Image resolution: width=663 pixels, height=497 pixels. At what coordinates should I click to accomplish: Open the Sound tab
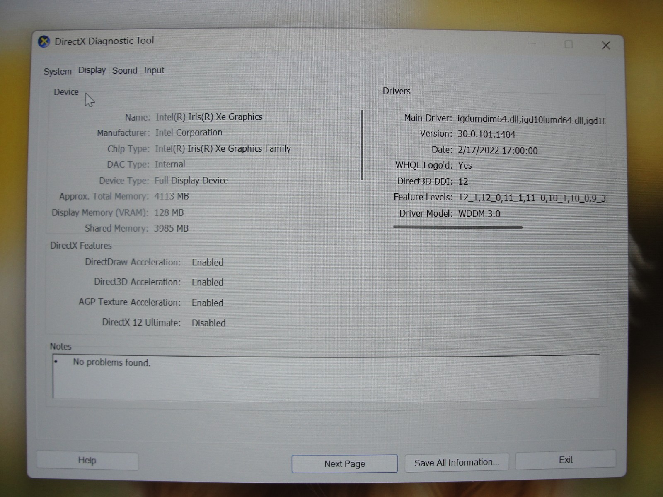point(125,70)
